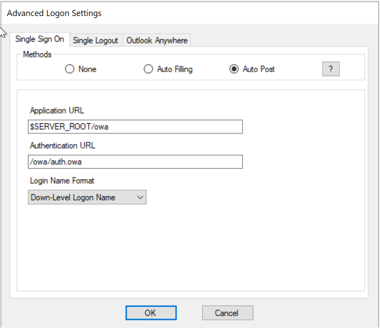Click the Methods group box label
Screen dimensions: 380x328
point(37,54)
